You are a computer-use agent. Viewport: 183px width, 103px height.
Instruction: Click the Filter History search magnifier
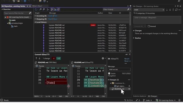coord(128,9)
